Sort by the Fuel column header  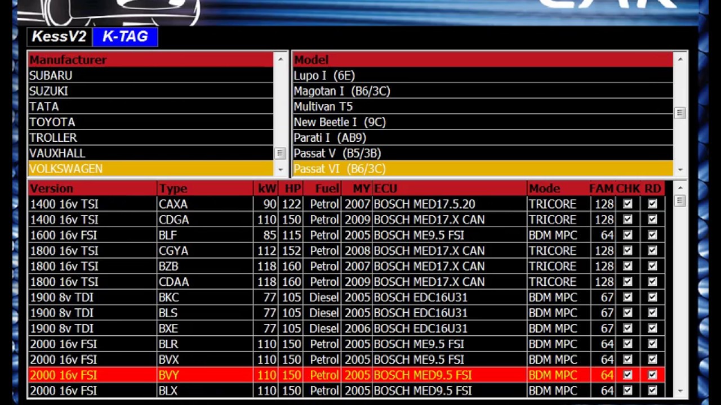[322, 188]
